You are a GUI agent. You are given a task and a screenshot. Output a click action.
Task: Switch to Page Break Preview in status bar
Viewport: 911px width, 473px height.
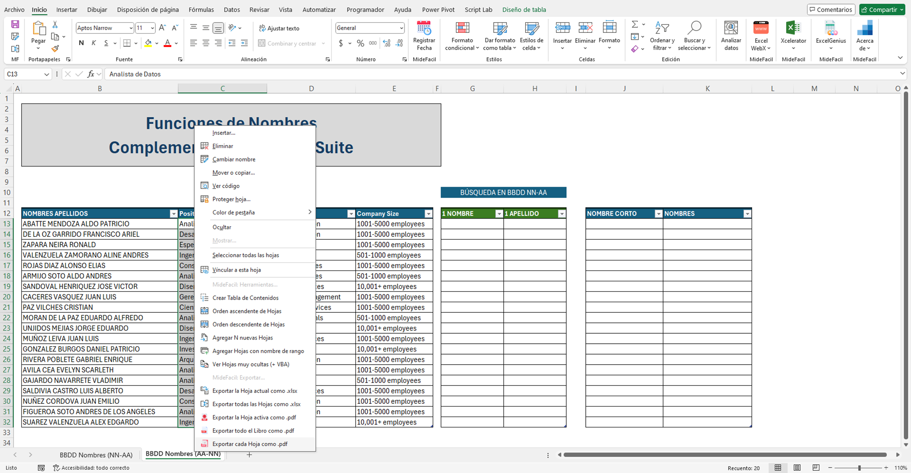[x=816, y=468]
